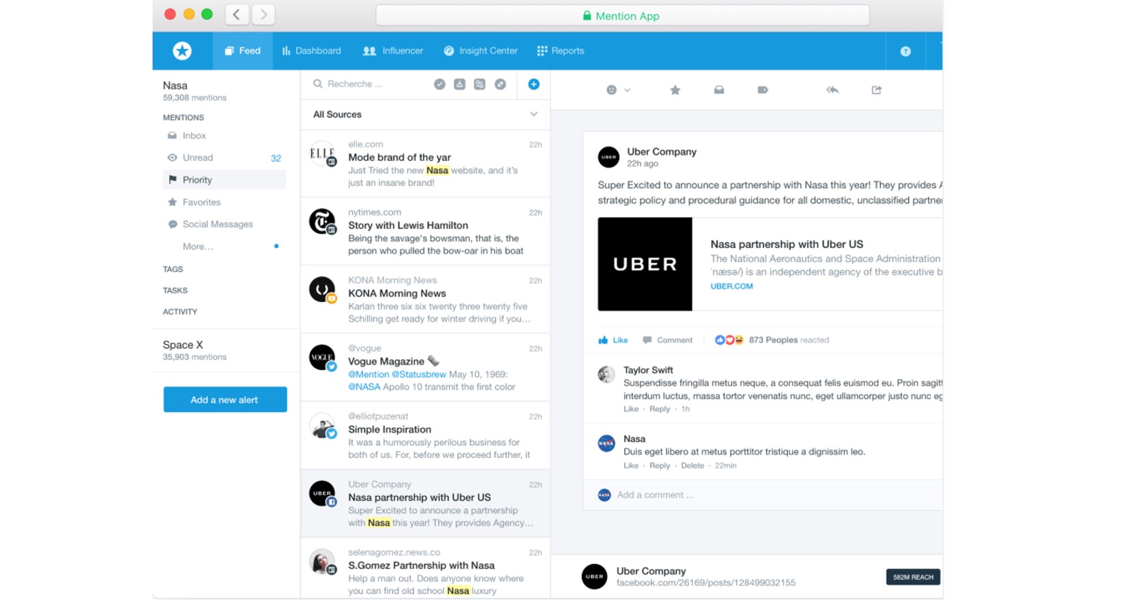1124x601 pixels.
Task: Click Taylor Swift's avatar
Action: 606,375
